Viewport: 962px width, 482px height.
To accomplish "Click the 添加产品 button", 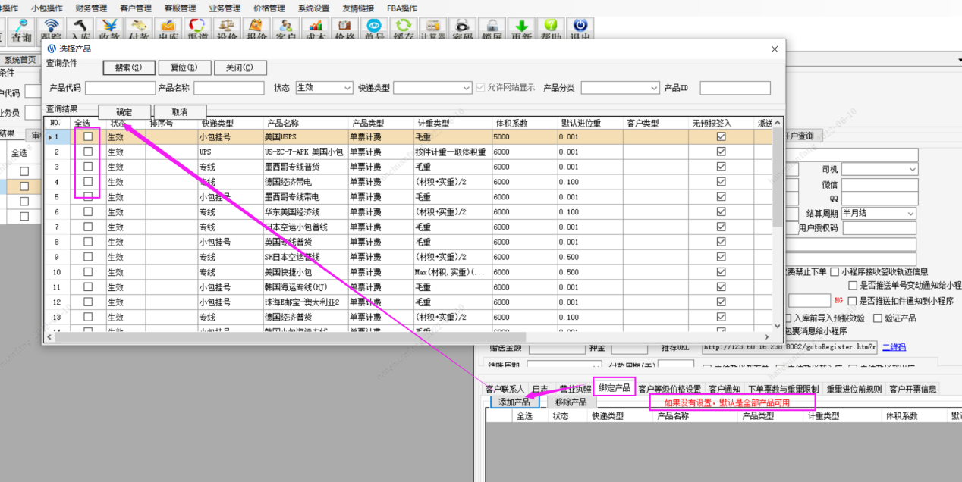I will 514,402.
